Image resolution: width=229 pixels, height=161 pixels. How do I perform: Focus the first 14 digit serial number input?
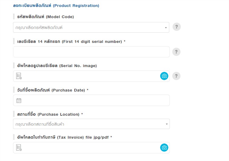pos(91,52)
